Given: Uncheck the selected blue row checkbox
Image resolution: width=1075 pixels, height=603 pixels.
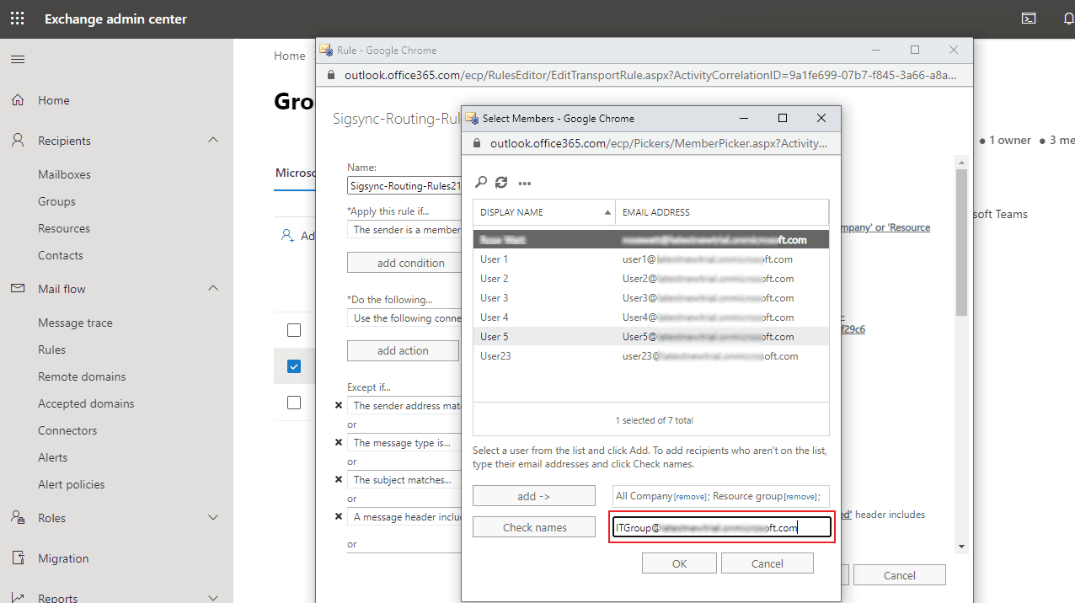Looking at the screenshot, I should (294, 366).
